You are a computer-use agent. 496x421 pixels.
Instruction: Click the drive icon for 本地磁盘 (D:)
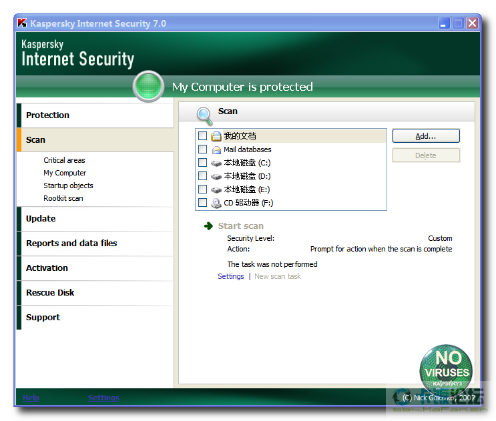click(x=216, y=176)
